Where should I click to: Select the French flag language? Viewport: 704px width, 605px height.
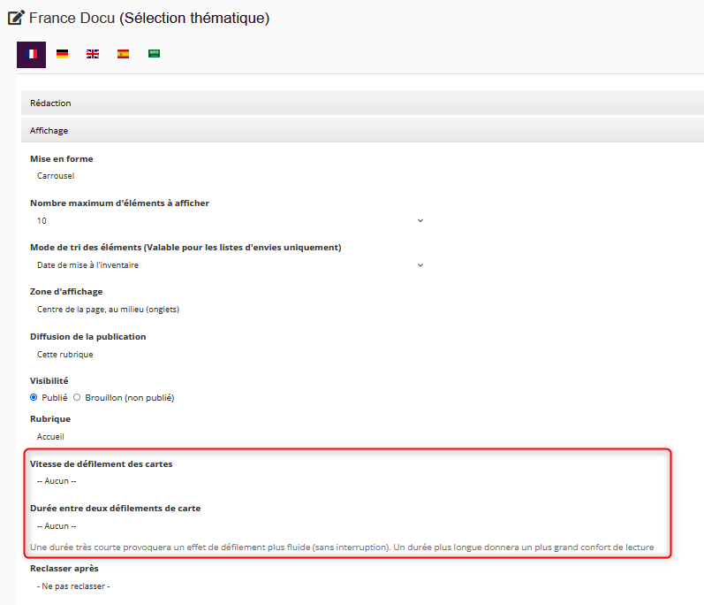(31, 54)
